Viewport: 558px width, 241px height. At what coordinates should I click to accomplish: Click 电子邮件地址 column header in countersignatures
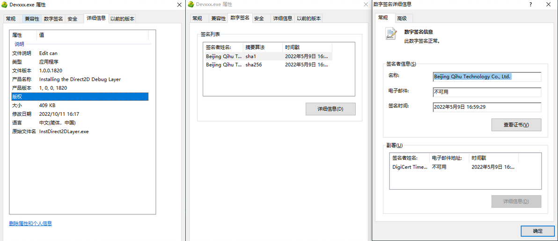(x=449, y=158)
